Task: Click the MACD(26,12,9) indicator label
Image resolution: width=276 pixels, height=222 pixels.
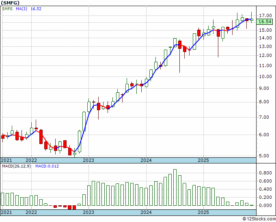Action: pyautogui.click(x=16, y=166)
